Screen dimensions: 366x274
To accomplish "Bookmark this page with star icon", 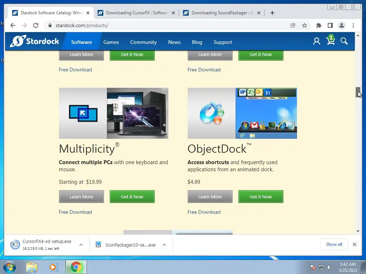I will (305, 25).
